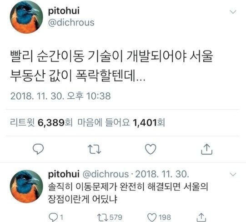Like the reply showing 198 likes

(159, 217)
